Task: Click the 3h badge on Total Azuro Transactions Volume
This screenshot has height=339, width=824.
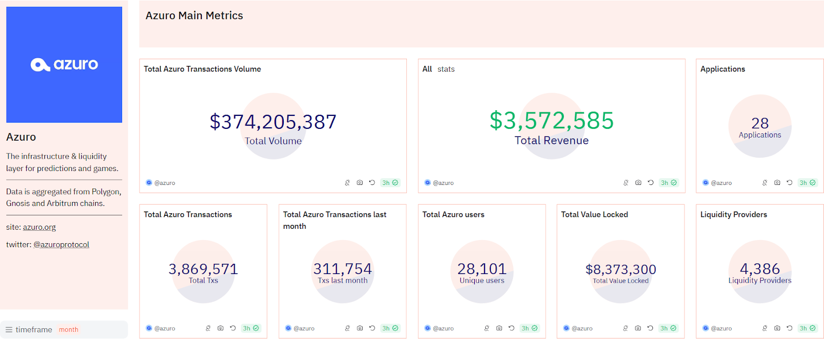Action: pyautogui.click(x=390, y=183)
